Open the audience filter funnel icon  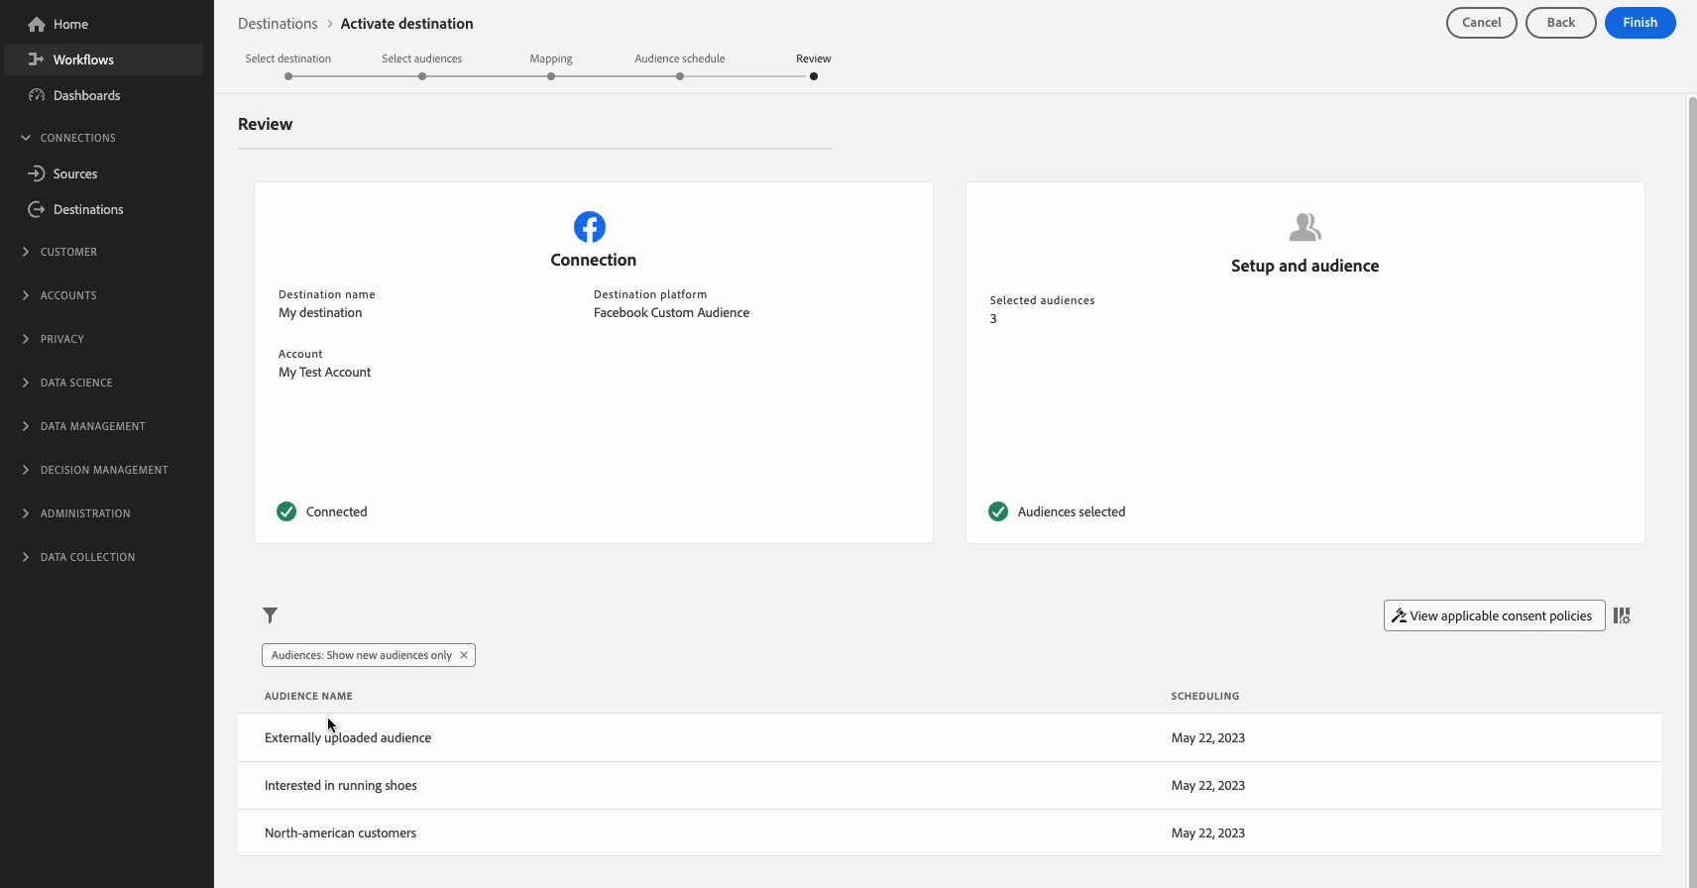click(x=270, y=615)
